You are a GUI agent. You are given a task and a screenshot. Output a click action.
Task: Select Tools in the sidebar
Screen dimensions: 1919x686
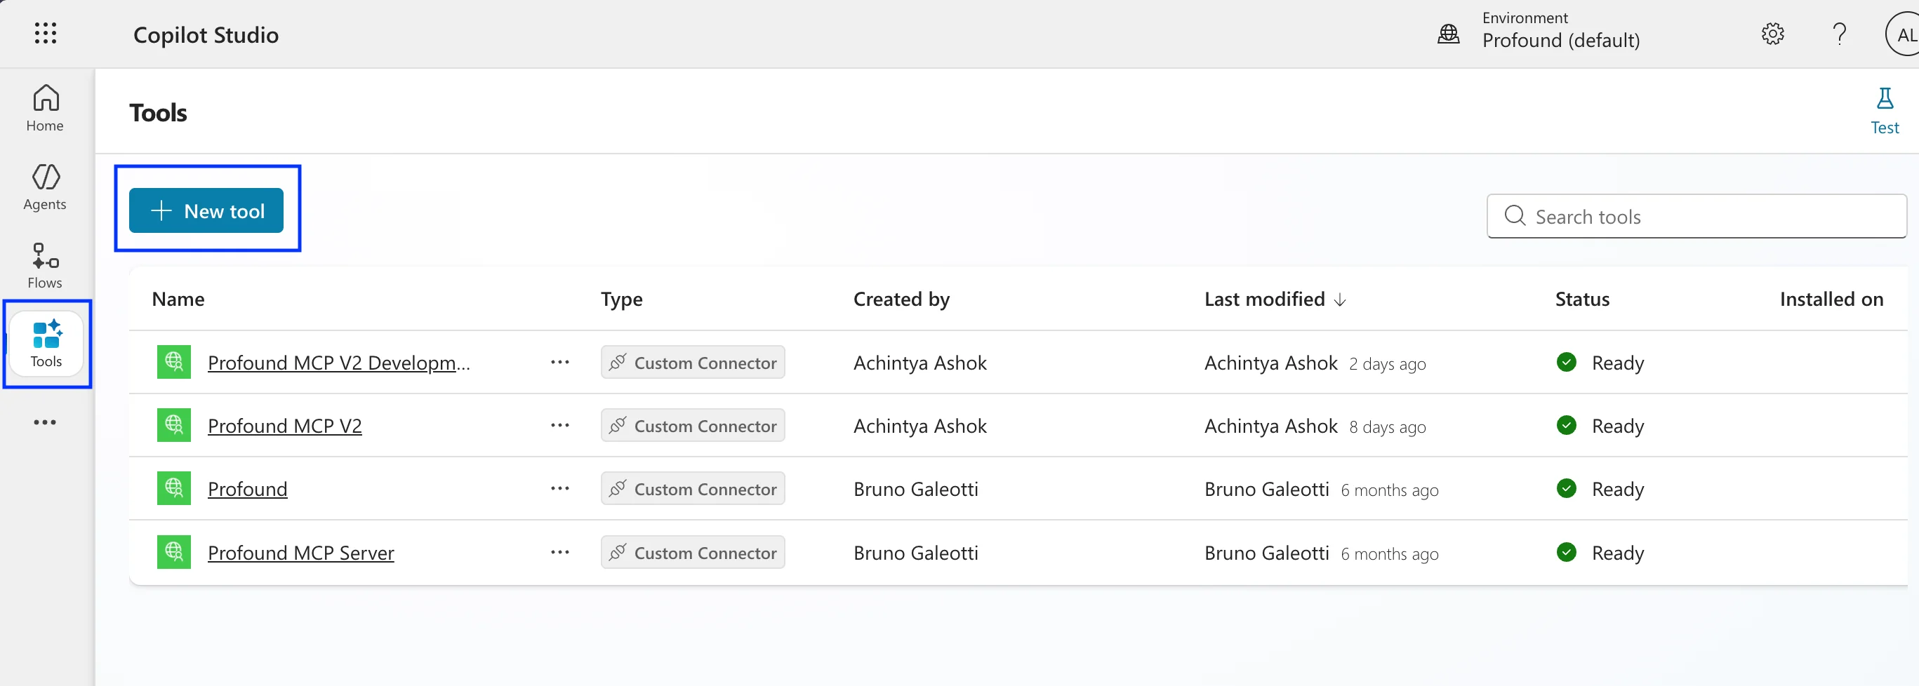(46, 344)
